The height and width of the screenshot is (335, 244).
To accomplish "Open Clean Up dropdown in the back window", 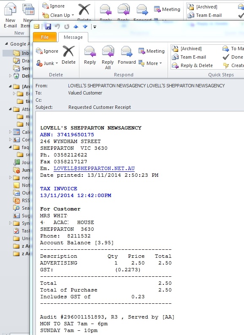I will pyautogui.click(x=58, y=15).
